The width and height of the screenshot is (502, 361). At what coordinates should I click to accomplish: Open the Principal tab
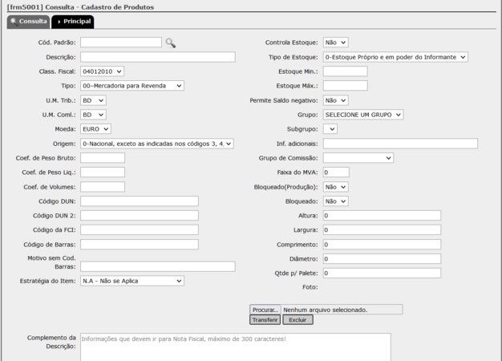pyautogui.click(x=73, y=22)
